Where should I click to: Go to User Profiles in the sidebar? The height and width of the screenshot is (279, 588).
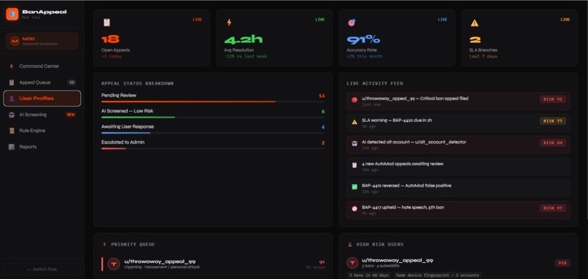(42, 99)
